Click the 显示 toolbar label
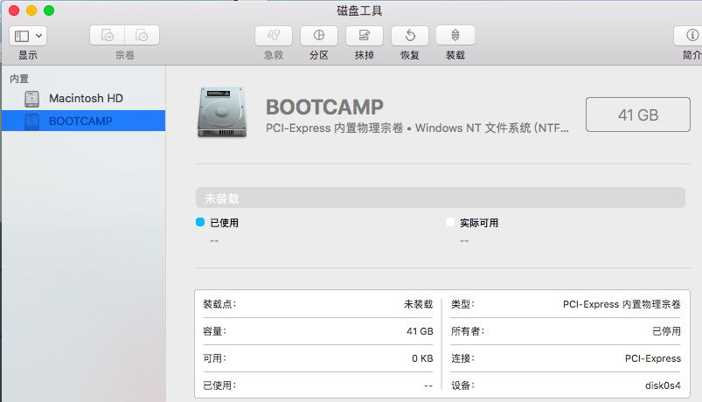This screenshot has width=702, height=402. click(x=28, y=55)
